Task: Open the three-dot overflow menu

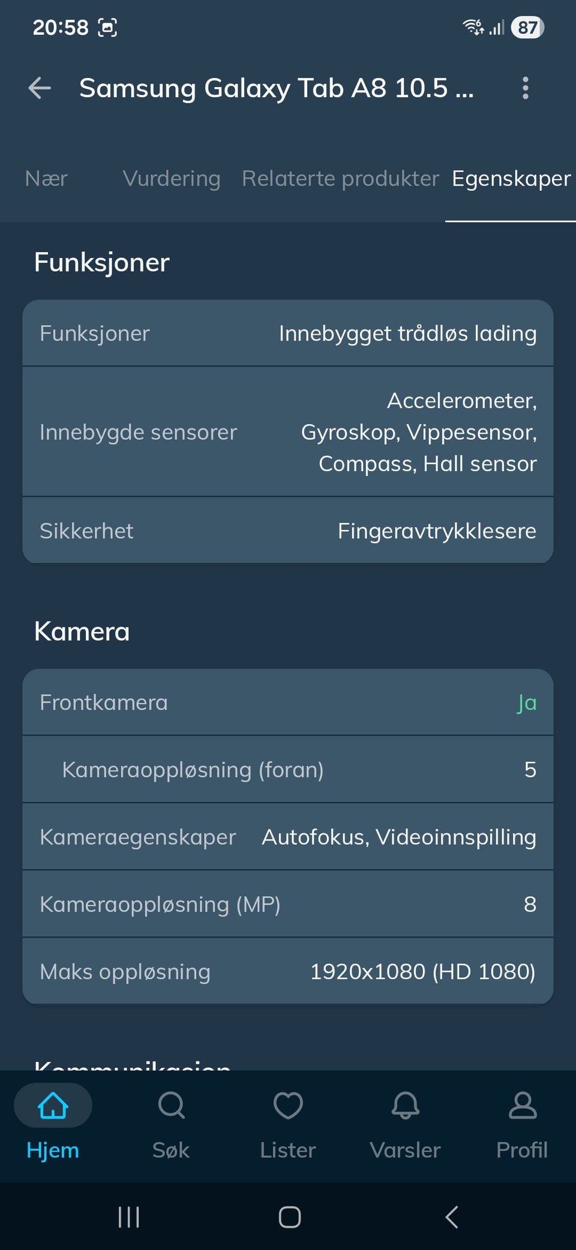Action: [x=525, y=88]
